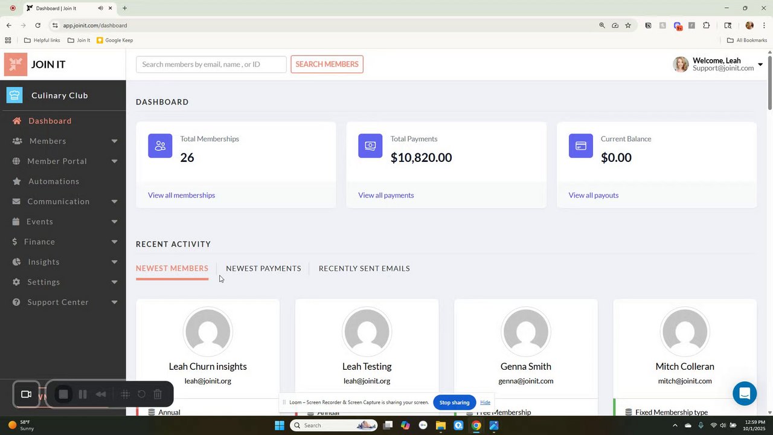Click the Stop sharing button

454,402
